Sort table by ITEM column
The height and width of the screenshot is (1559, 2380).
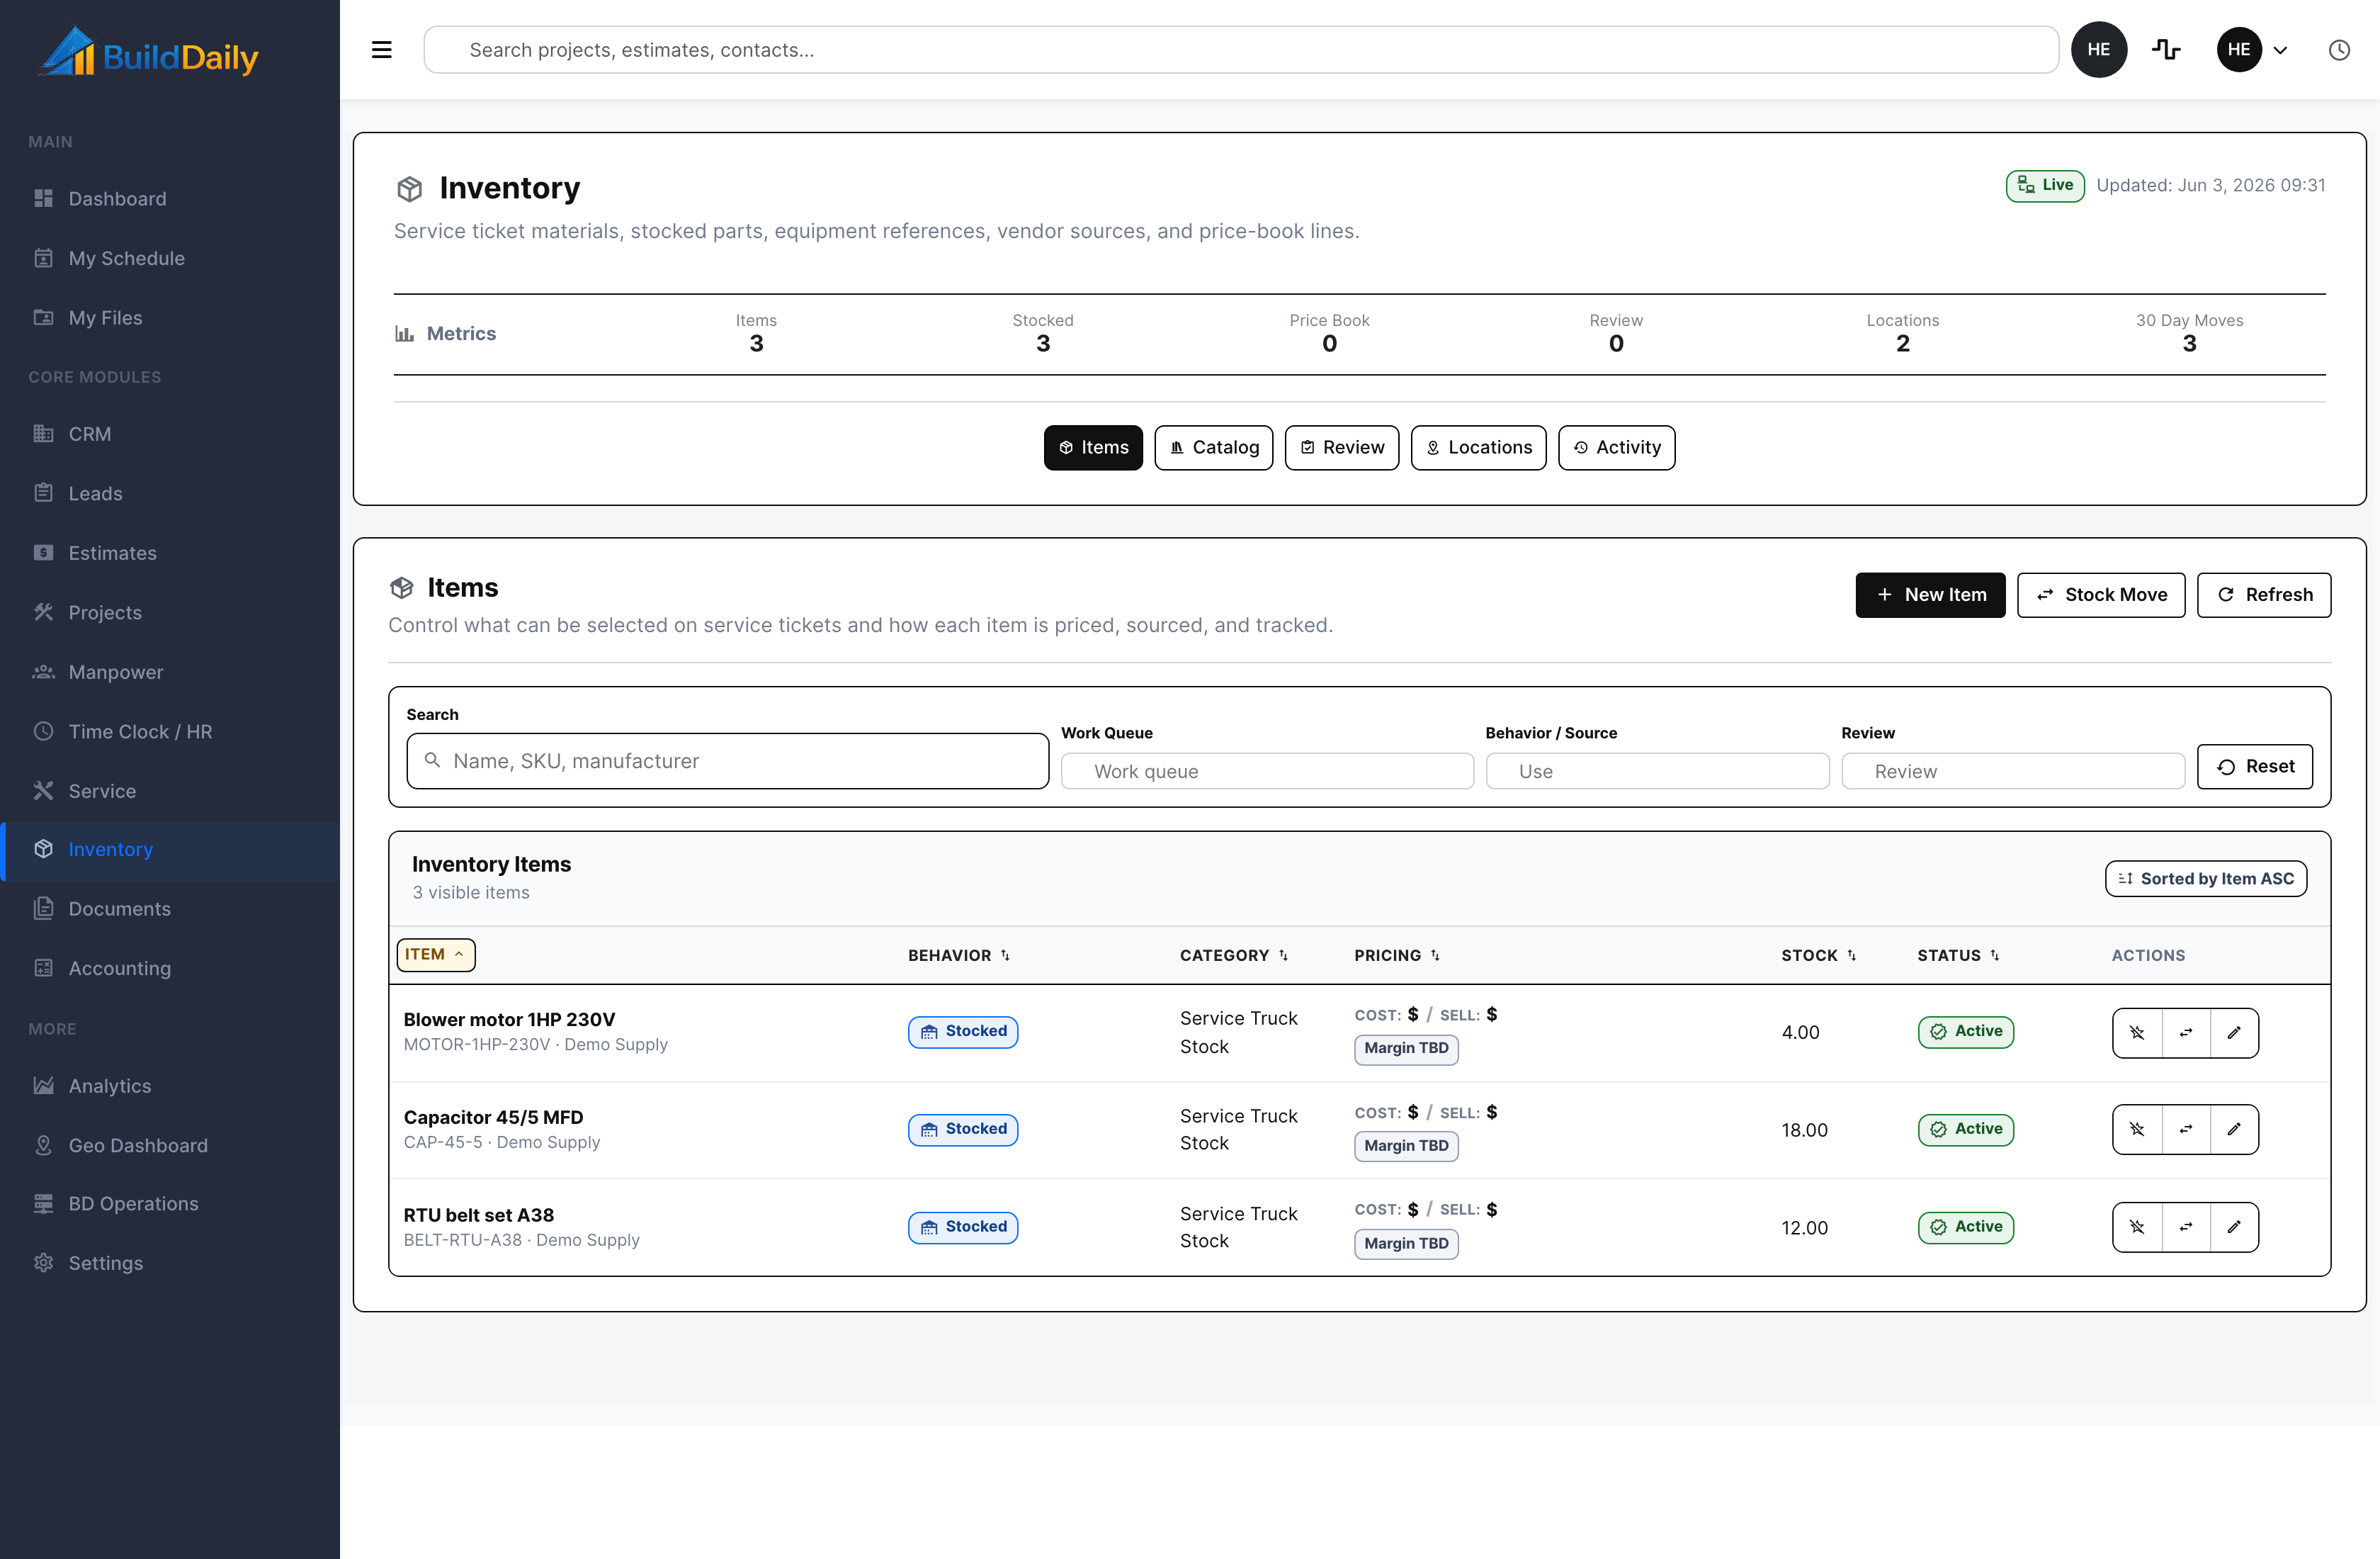point(436,955)
